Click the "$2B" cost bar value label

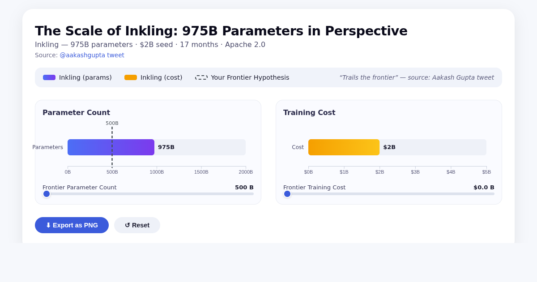click(389, 147)
